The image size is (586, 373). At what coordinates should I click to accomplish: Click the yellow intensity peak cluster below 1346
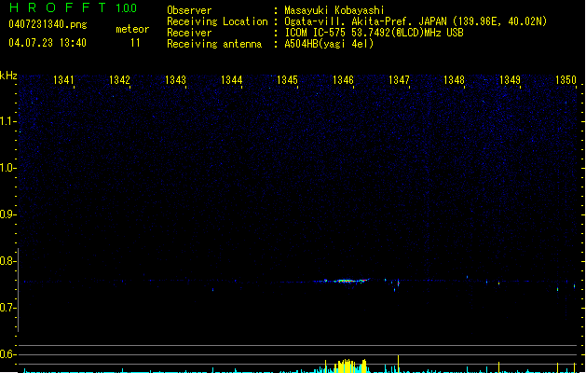[346, 366]
